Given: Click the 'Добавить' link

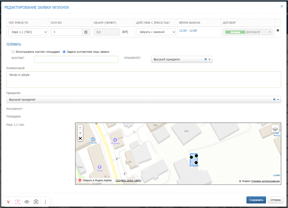Looking at the screenshot, I should [x=14, y=44].
